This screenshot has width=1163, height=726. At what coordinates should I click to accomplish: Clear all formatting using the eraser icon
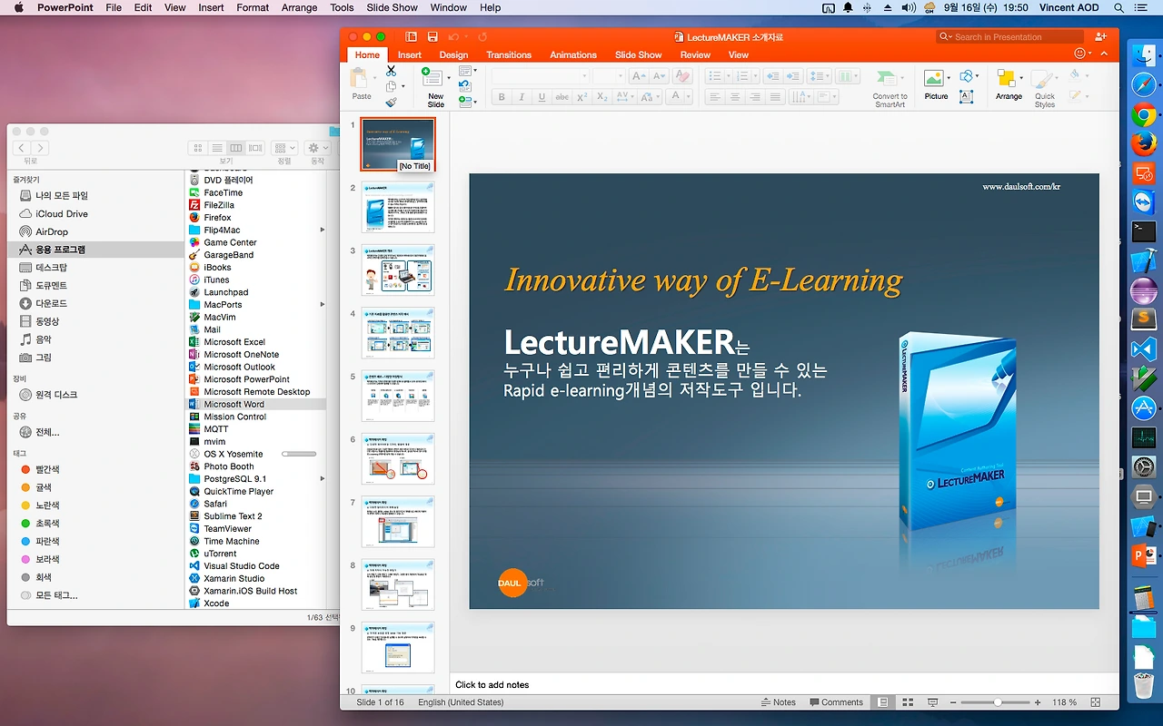pos(682,77)
